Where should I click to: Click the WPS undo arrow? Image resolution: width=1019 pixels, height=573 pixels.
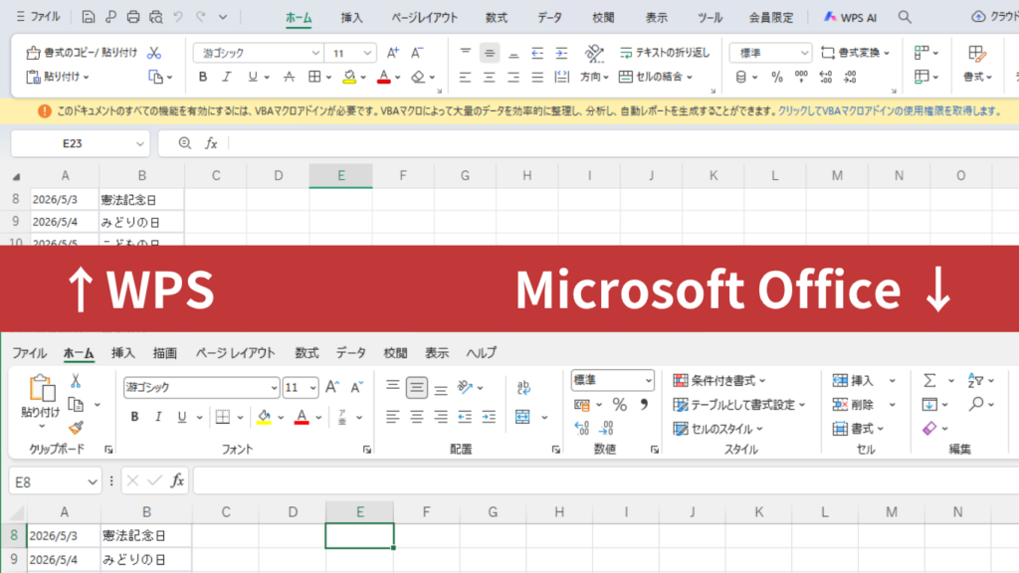(178, 17)
